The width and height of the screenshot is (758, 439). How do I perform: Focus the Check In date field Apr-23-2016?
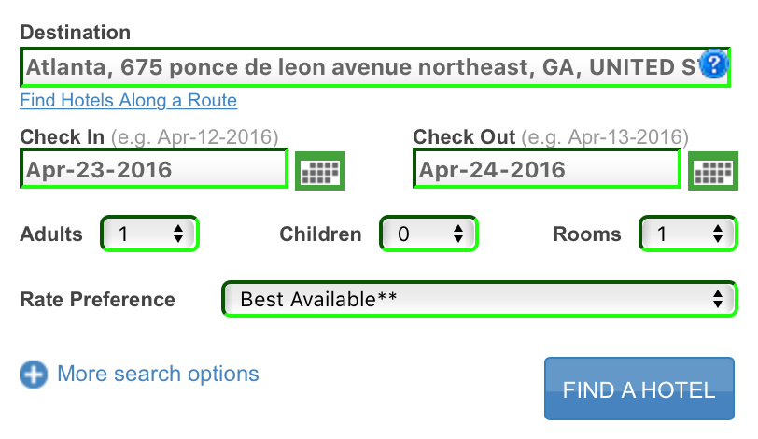154,170
